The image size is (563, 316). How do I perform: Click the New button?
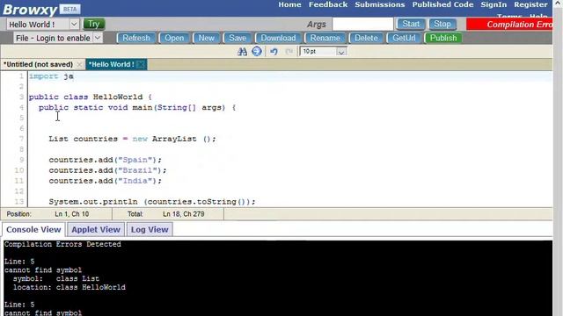pos(206,38)
